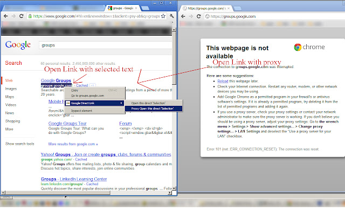Click the vertical scrollbar down arrow in left window
This screenshot has width=345, height=216.
pos(174,188)
